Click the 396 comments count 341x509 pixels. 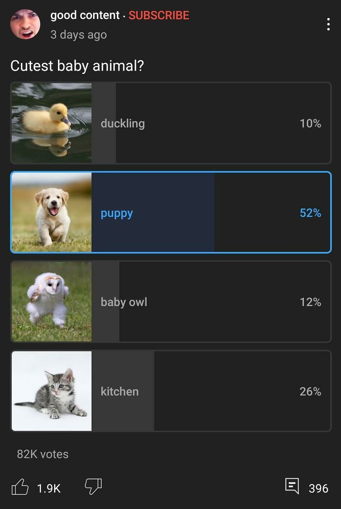[319, 488]
